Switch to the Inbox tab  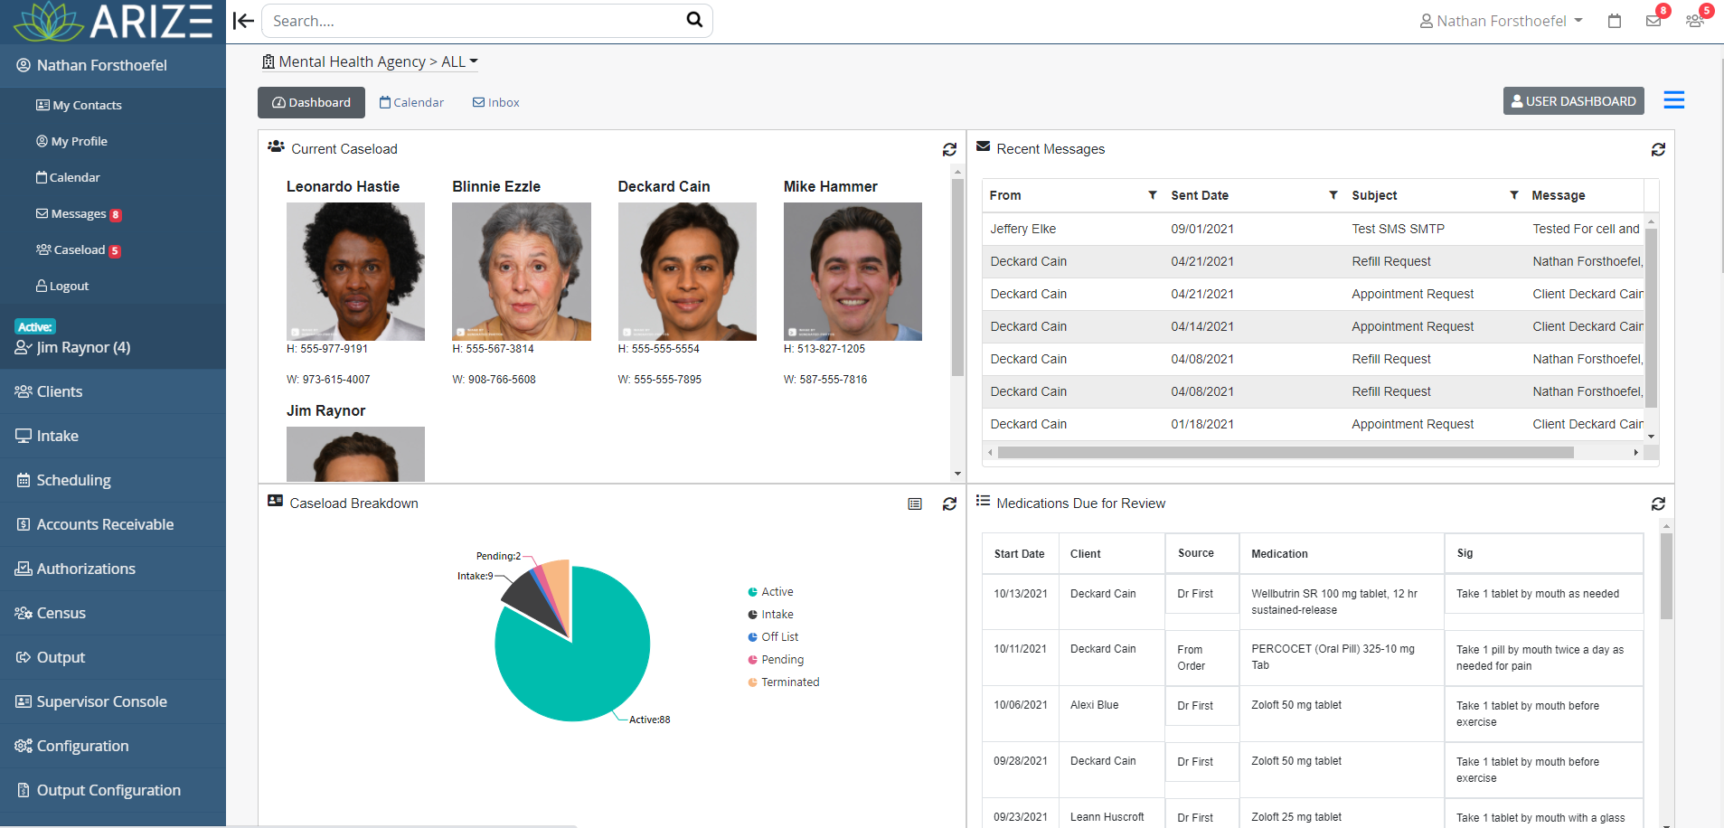[495, 102]
